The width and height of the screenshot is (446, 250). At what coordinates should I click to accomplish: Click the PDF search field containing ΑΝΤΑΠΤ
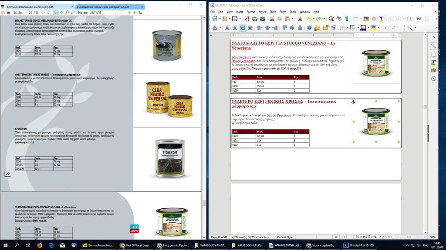(108, 13)
